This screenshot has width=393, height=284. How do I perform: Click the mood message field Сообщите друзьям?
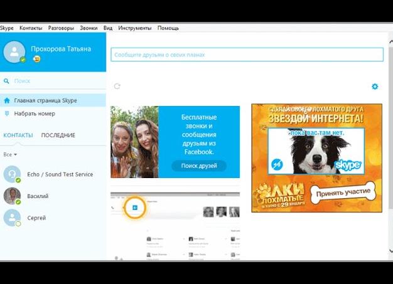click(x=247, y=55)
